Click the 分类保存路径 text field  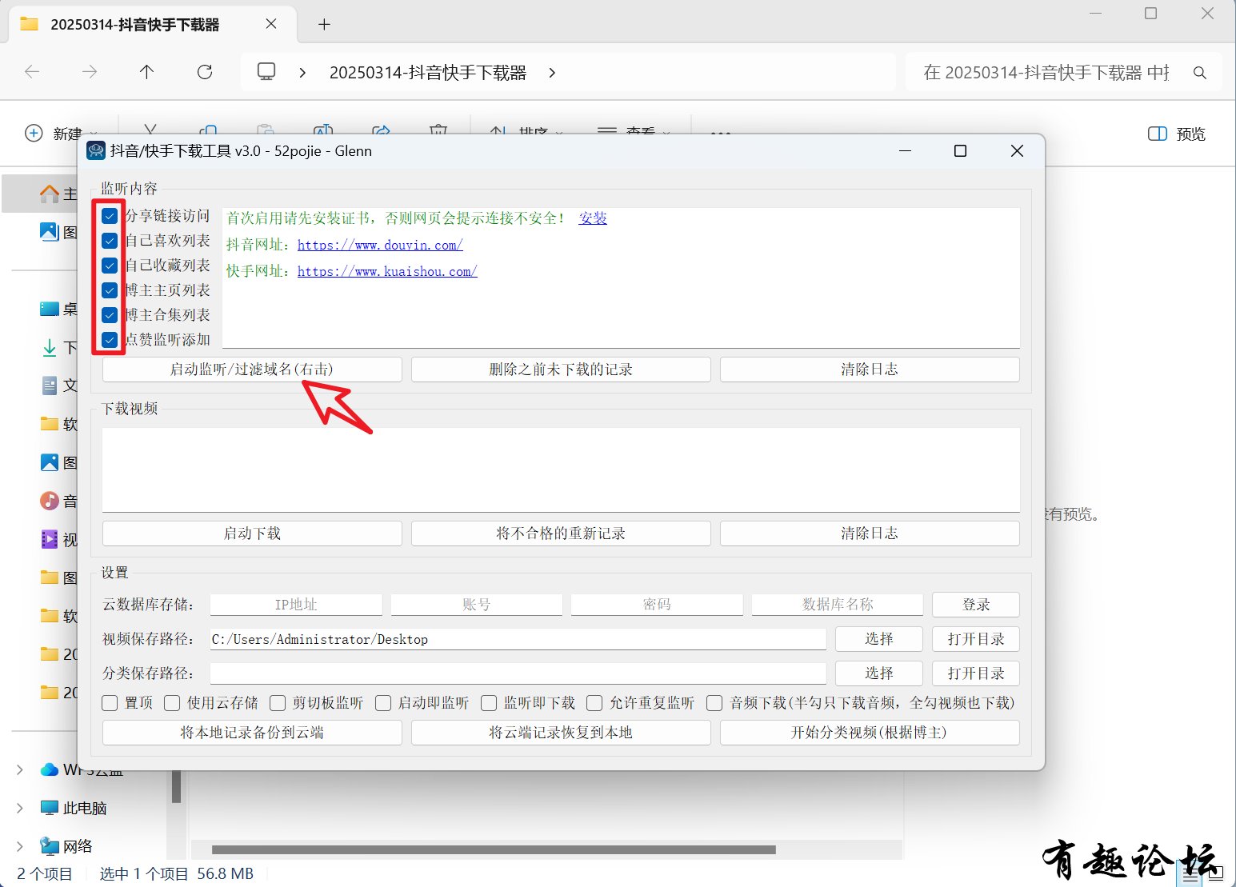pos(518,673)
